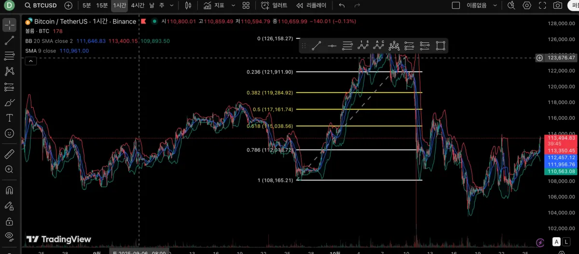Click the add symbol plus button

pyautogui.click(x=69, y=5)
